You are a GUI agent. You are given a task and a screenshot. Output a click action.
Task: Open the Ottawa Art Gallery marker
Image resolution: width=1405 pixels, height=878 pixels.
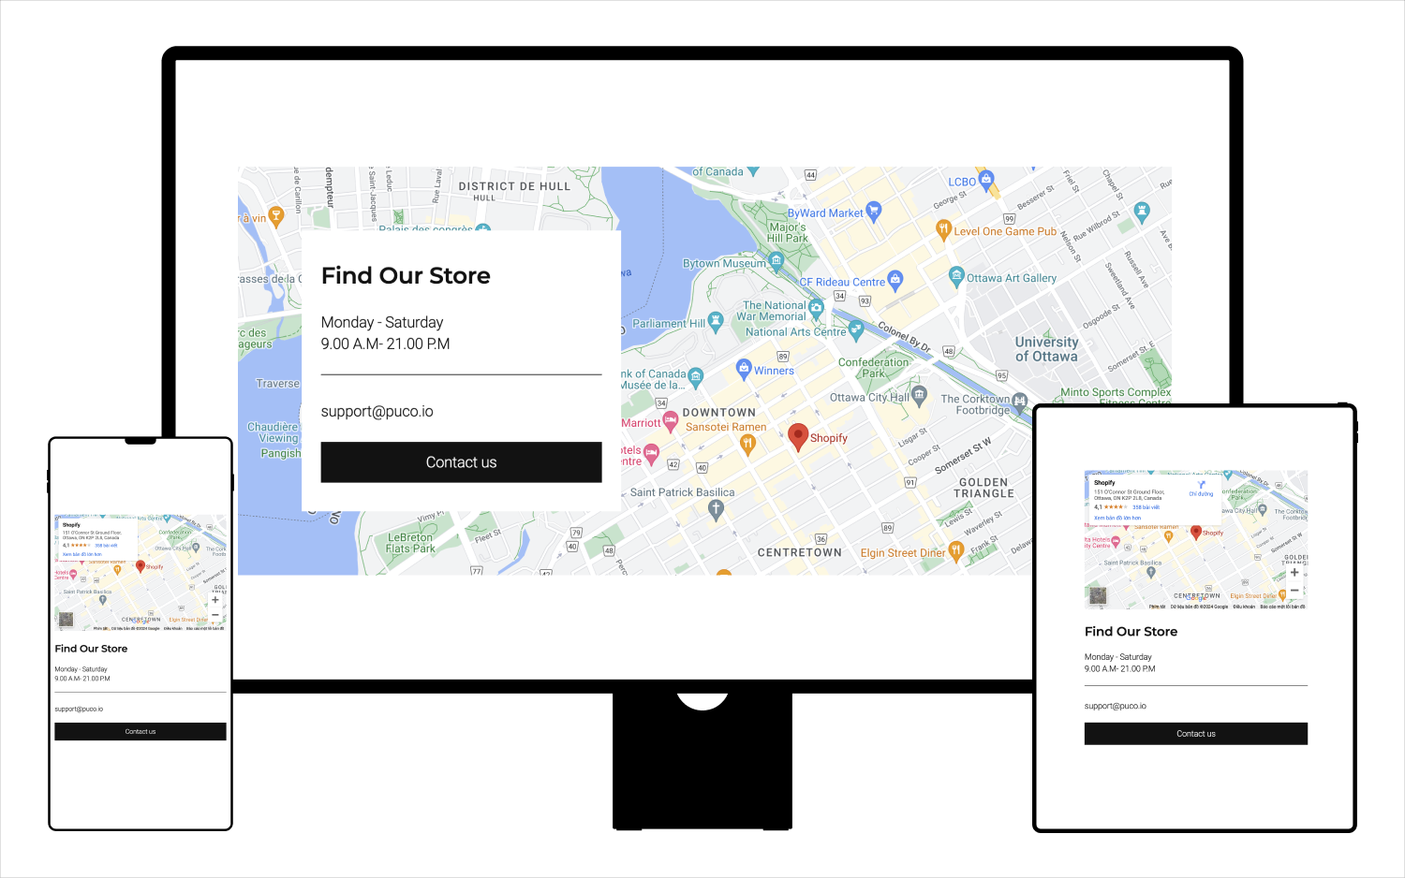pyautogui.click(x=955, y=276)
